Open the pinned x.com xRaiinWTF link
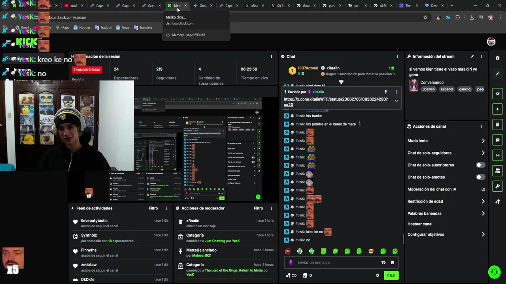Viewport: 506px width, 284px height. [336, 102]
